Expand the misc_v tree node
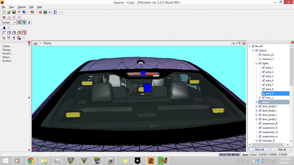Viewport: 294px width, 165px height. coord(260,97)
